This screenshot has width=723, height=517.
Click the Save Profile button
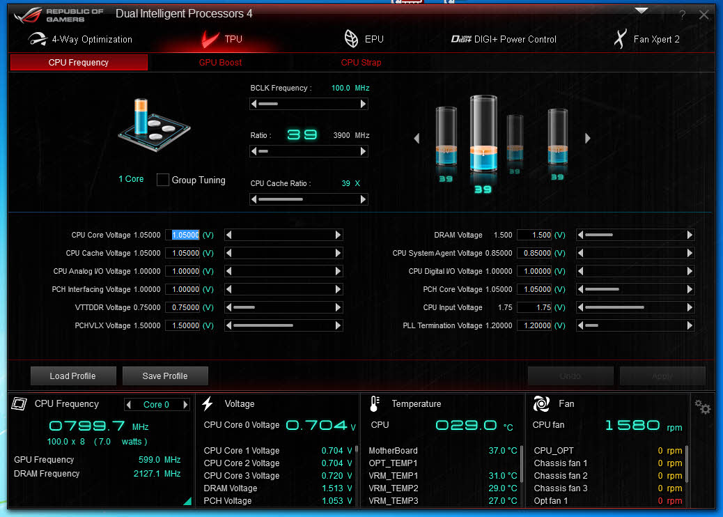(x=165, y=376)
